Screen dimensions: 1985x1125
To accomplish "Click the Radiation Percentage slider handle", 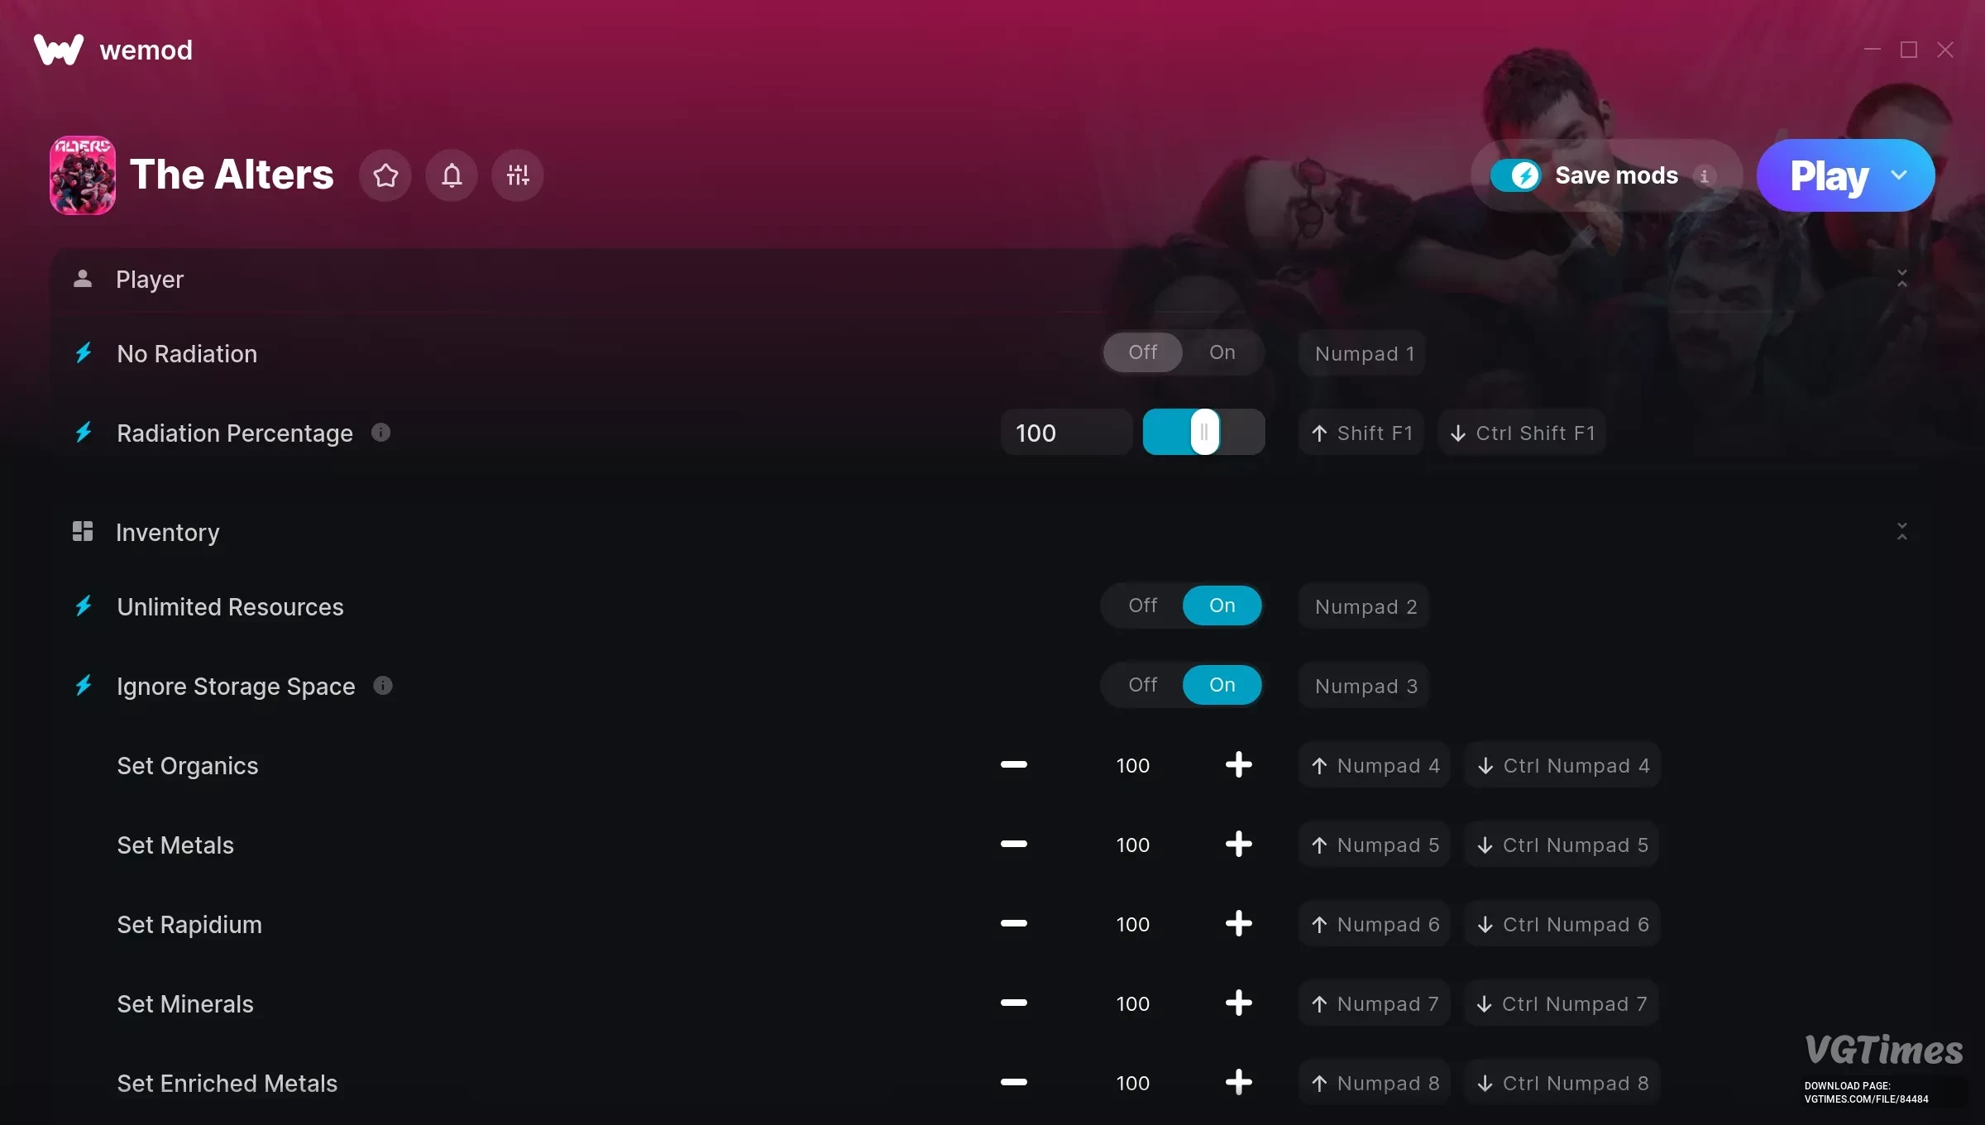I will (1204, 432).
